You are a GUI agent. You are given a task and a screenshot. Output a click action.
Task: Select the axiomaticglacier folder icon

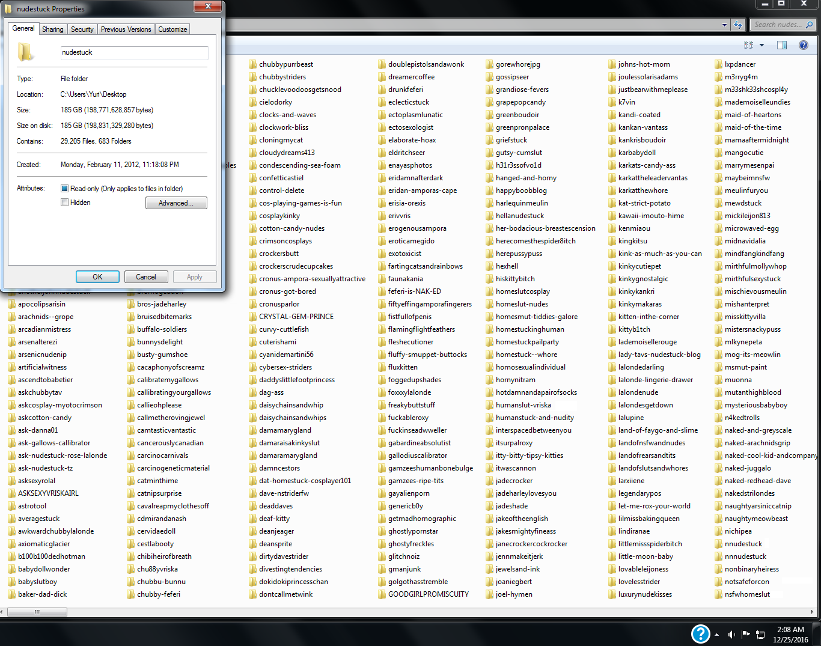click(12, 544)
